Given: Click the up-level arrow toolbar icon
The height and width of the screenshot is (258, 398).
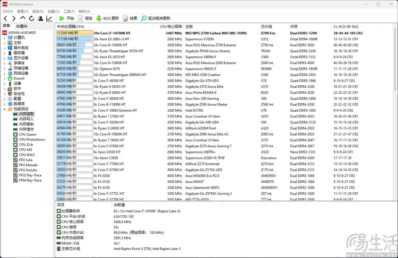Looking at the screenshot, I should (x=23, y=18).
